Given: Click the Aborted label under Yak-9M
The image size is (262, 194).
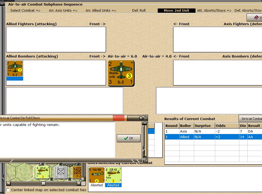Looking at the screenshot, I should (x=97, y=185).
